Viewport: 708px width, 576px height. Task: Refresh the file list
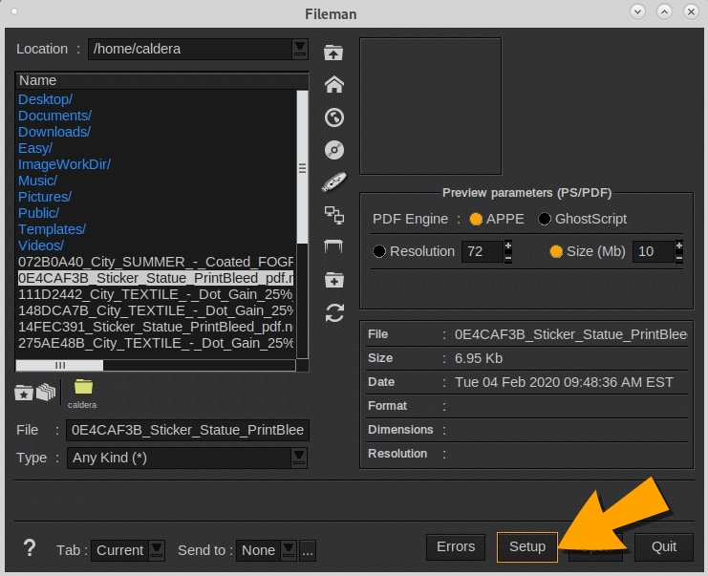(333, 312)
